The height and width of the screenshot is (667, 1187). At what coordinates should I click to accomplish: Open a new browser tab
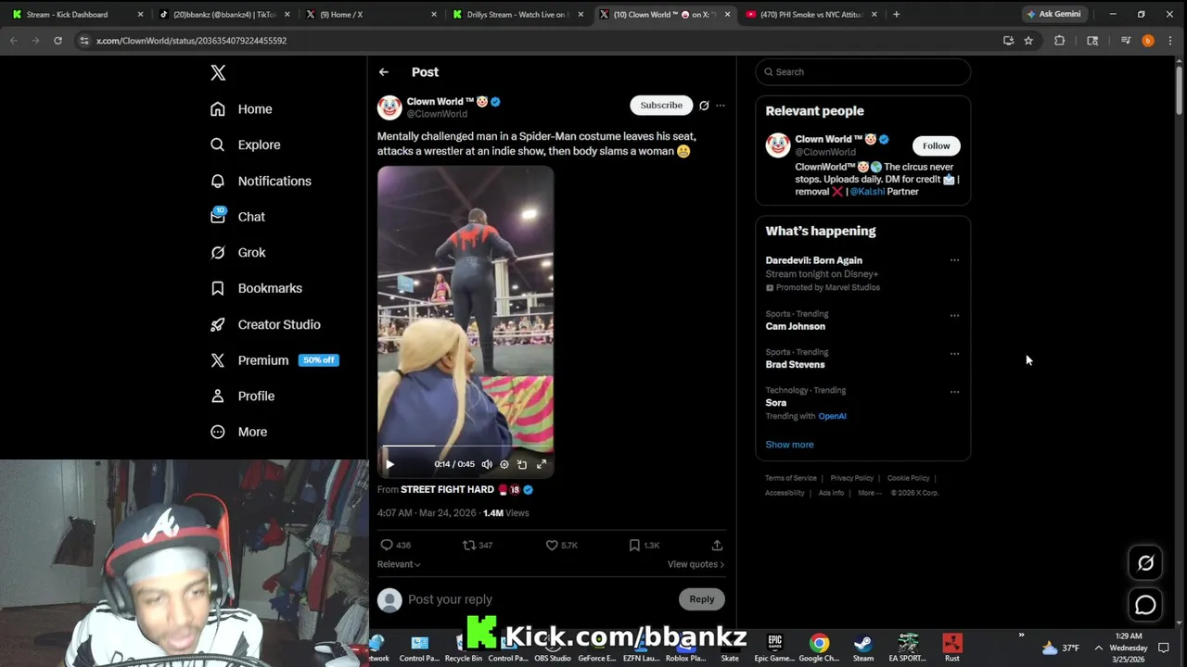pos(896,15)
